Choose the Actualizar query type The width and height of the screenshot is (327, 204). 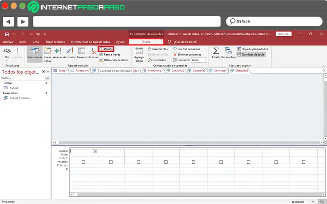click(x=69, y=53)
